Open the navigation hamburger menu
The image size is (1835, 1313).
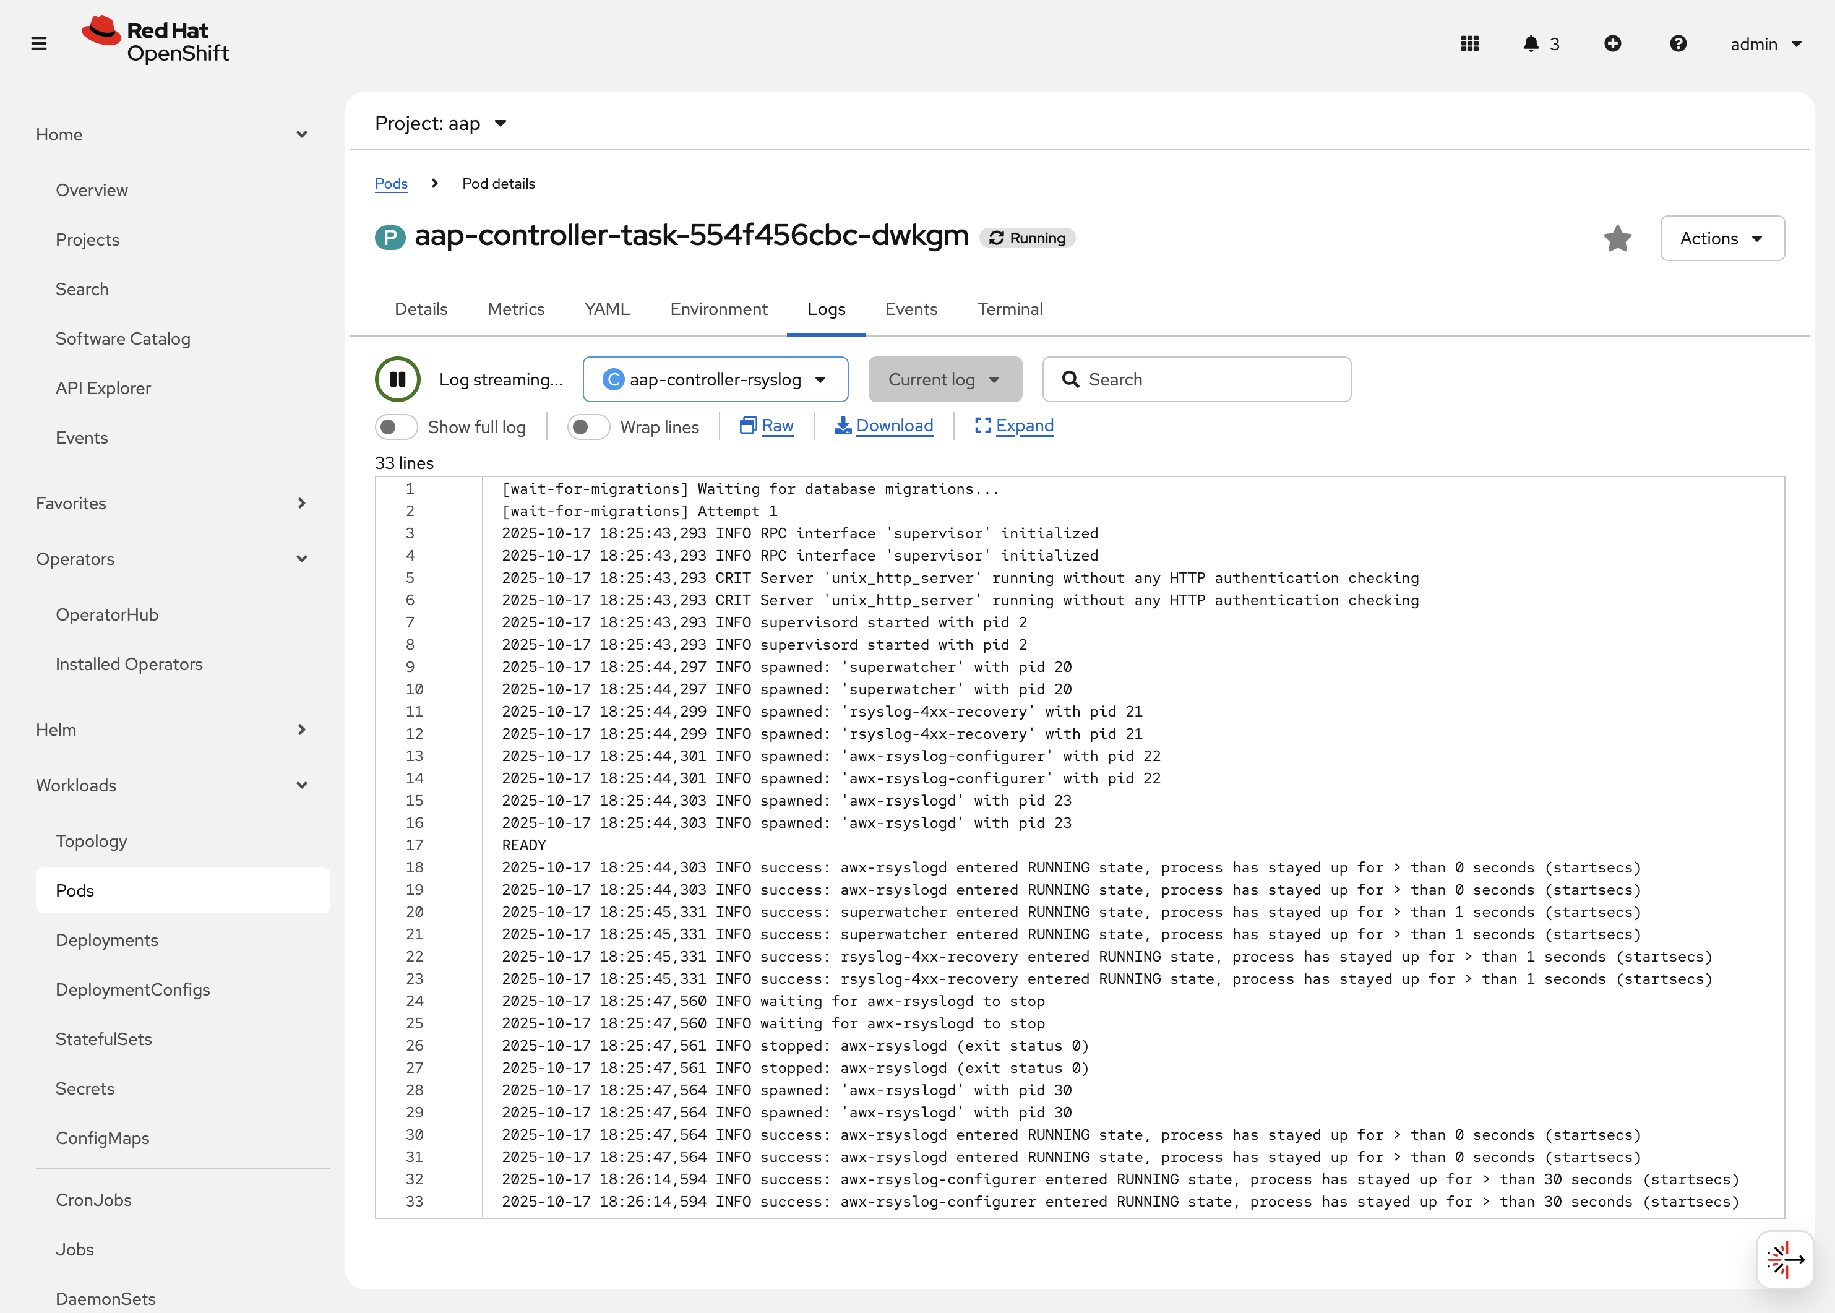click(x=39, y=44)
